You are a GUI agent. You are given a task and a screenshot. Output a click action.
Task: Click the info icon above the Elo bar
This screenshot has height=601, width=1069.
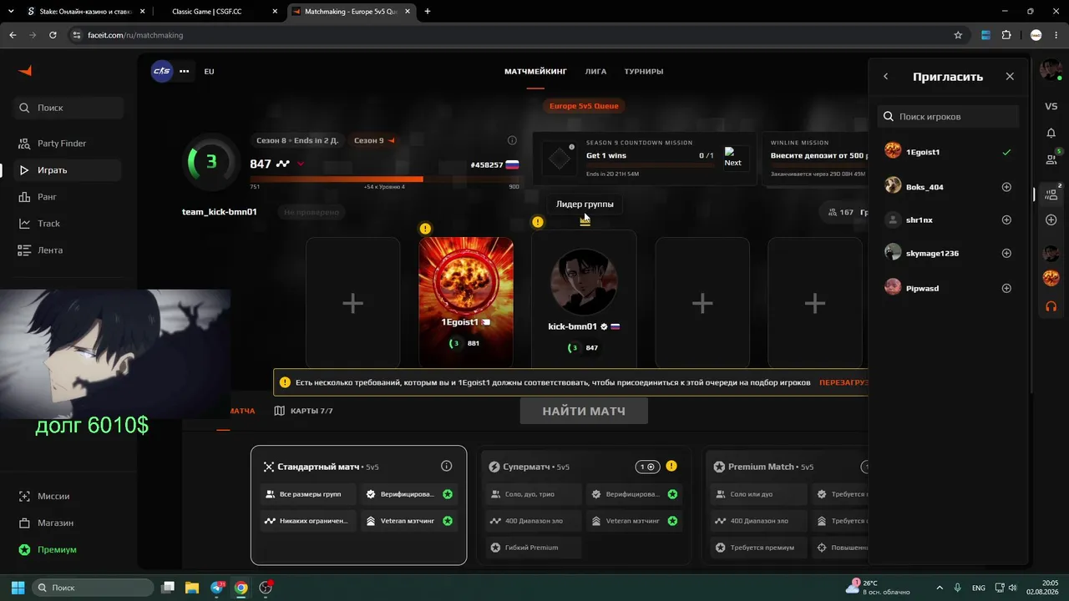[512, 140]
